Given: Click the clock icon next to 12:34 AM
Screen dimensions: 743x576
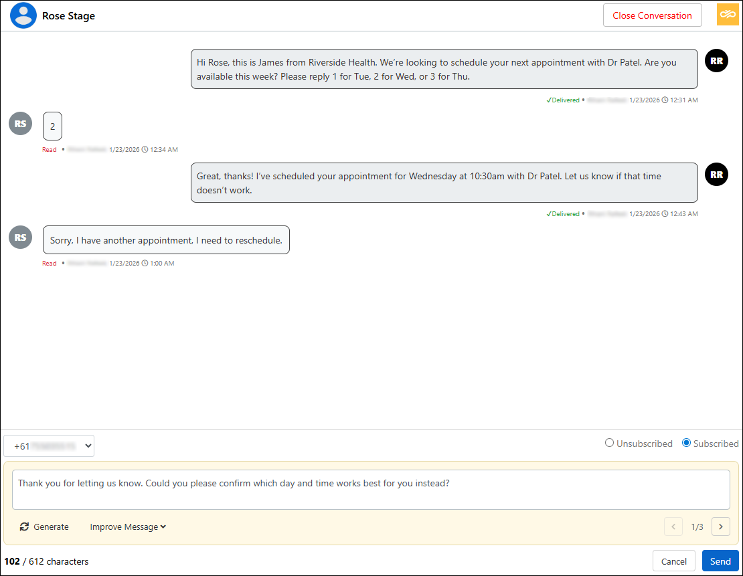Looking at the screenshot, I should [145, 149].
